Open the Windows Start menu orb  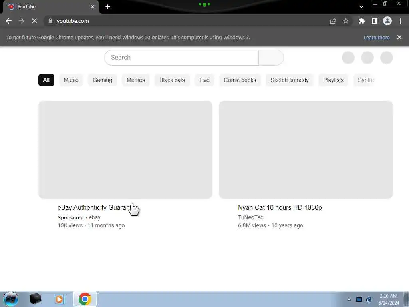pyautogui.click(x=11, y=299)
